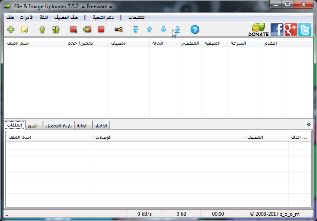
Task: Open help with the blue question mark
Action: coord(195,29)
